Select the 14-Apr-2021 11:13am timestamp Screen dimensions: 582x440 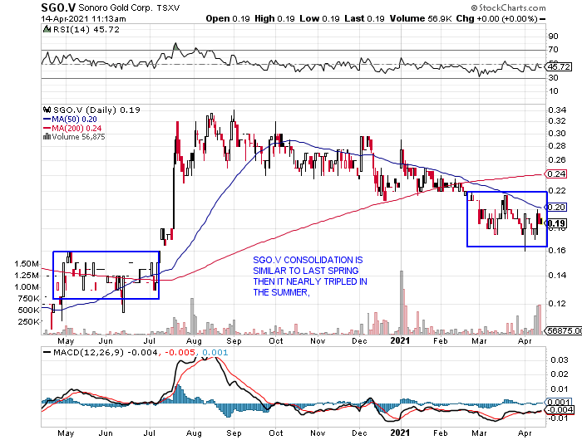(x=83, y=18)
